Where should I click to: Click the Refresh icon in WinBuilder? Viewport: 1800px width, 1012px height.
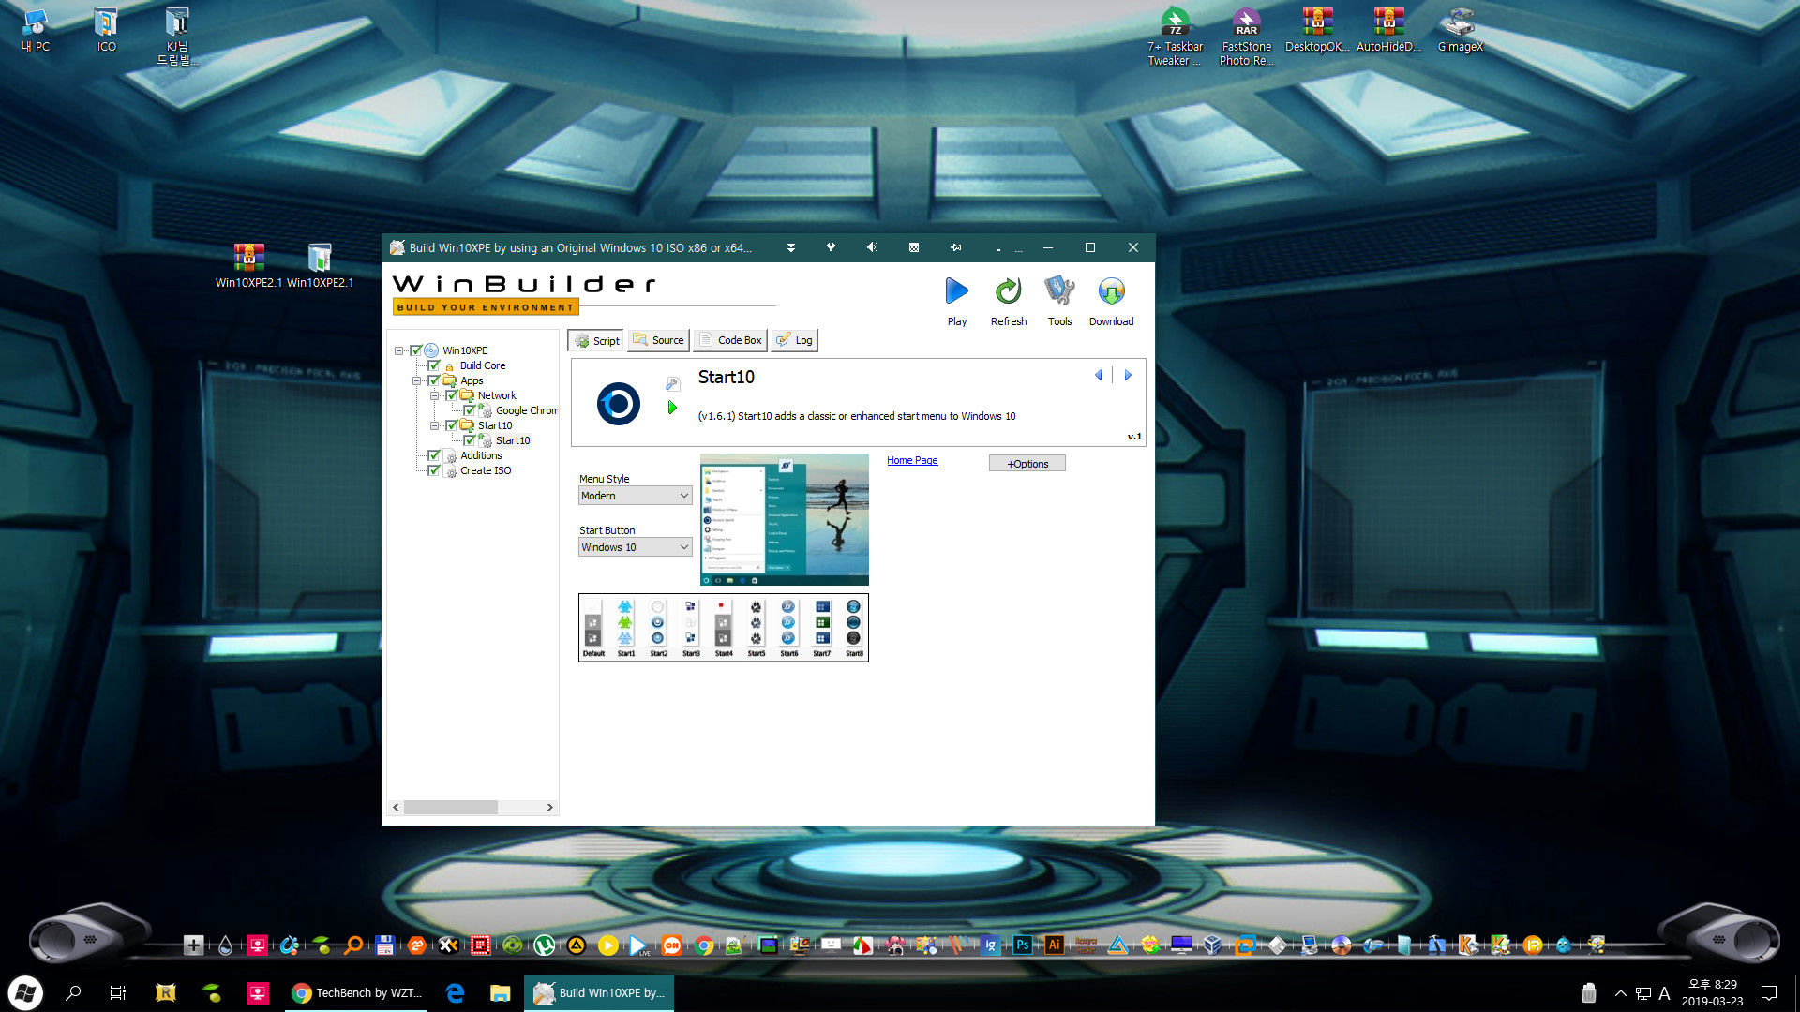[x=1008, y=292]
